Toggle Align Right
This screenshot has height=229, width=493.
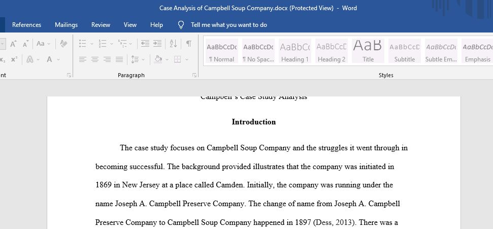click(x=107, y=59)
